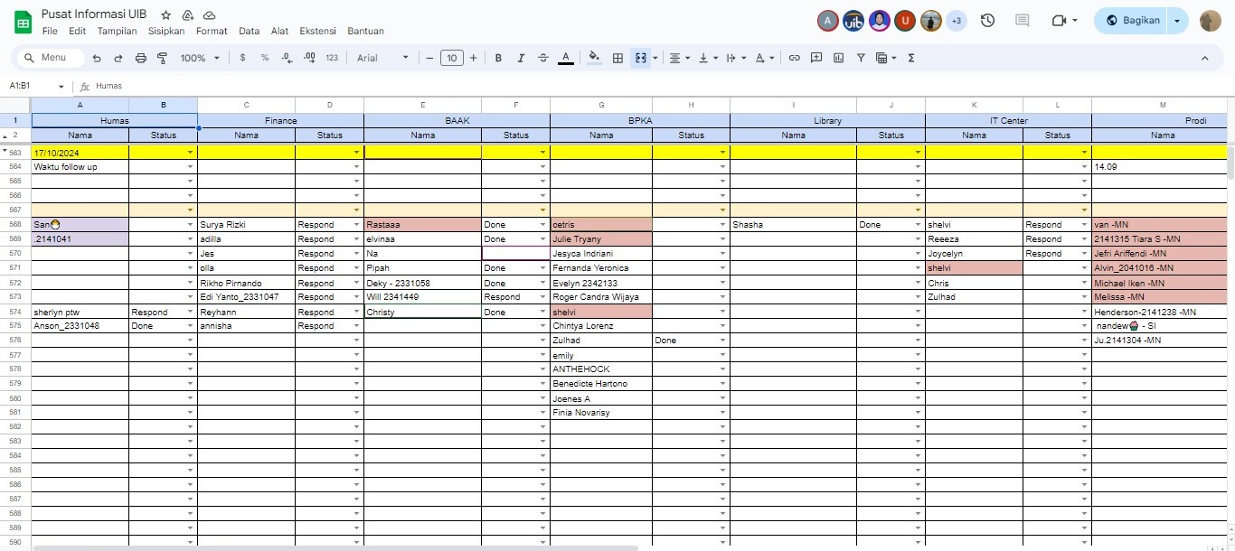1235x551 pixels.
Task: Click the Insert chart icon
Action: point(838,58)
